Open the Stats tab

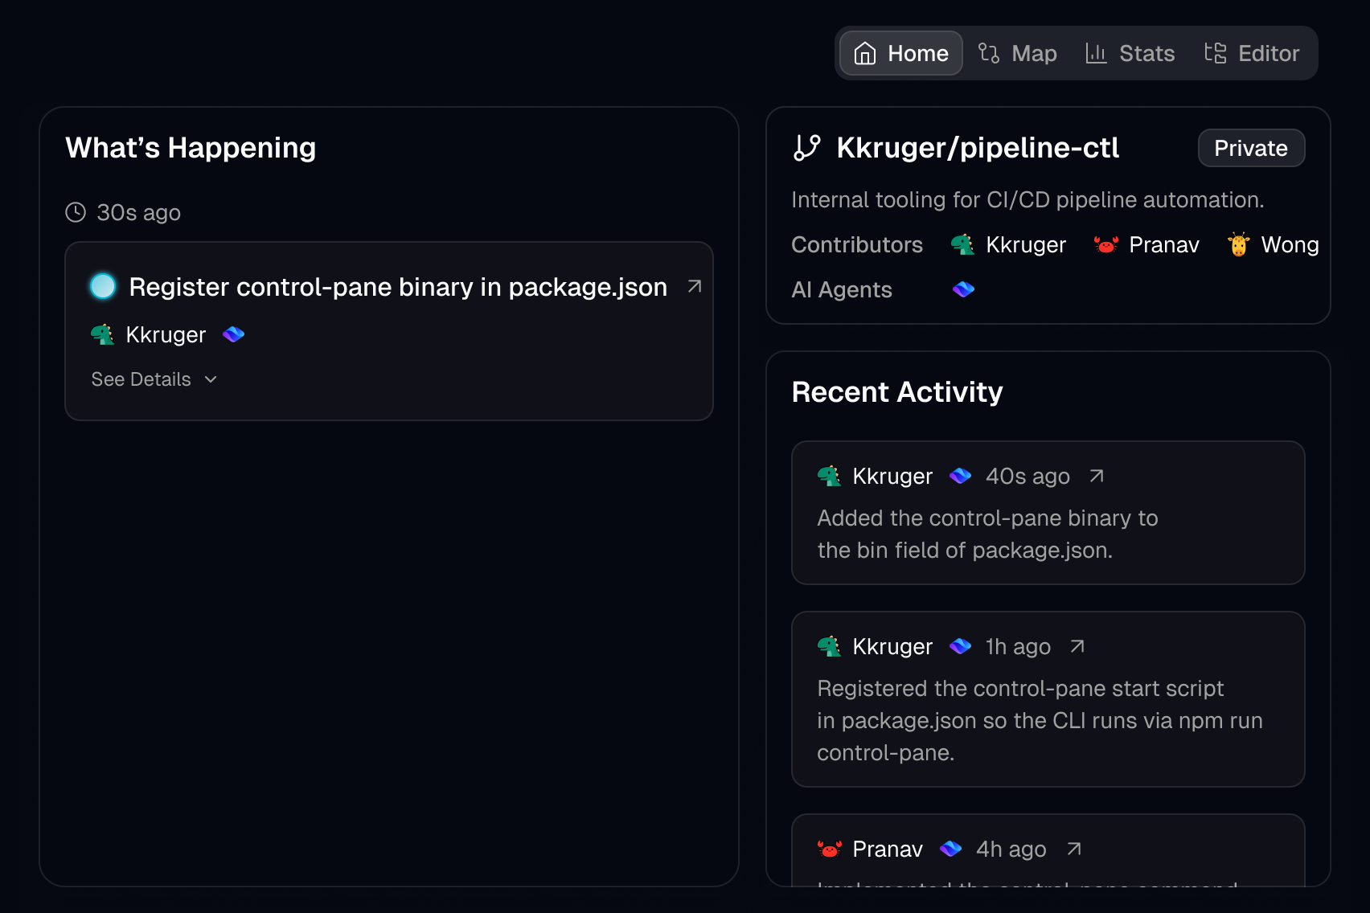pos(1130,53)
